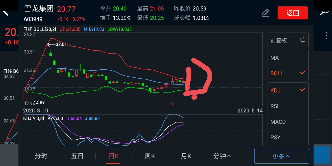Switch to the 日K tab
The height and width of the screenshot is (166, 332).
tap(114, 156)
